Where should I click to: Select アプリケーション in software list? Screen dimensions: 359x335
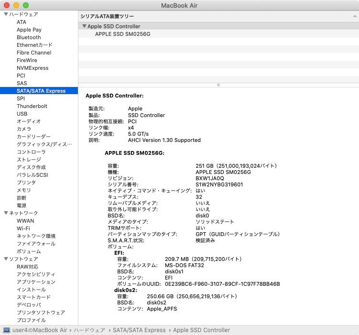[36, 282]
